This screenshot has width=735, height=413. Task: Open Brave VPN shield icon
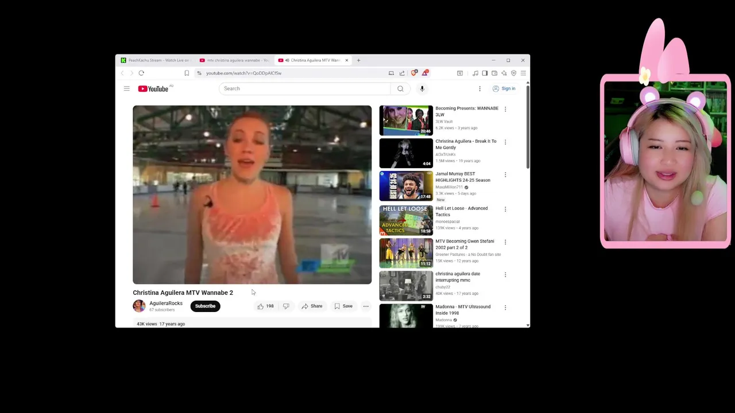(x=514, y=73)
